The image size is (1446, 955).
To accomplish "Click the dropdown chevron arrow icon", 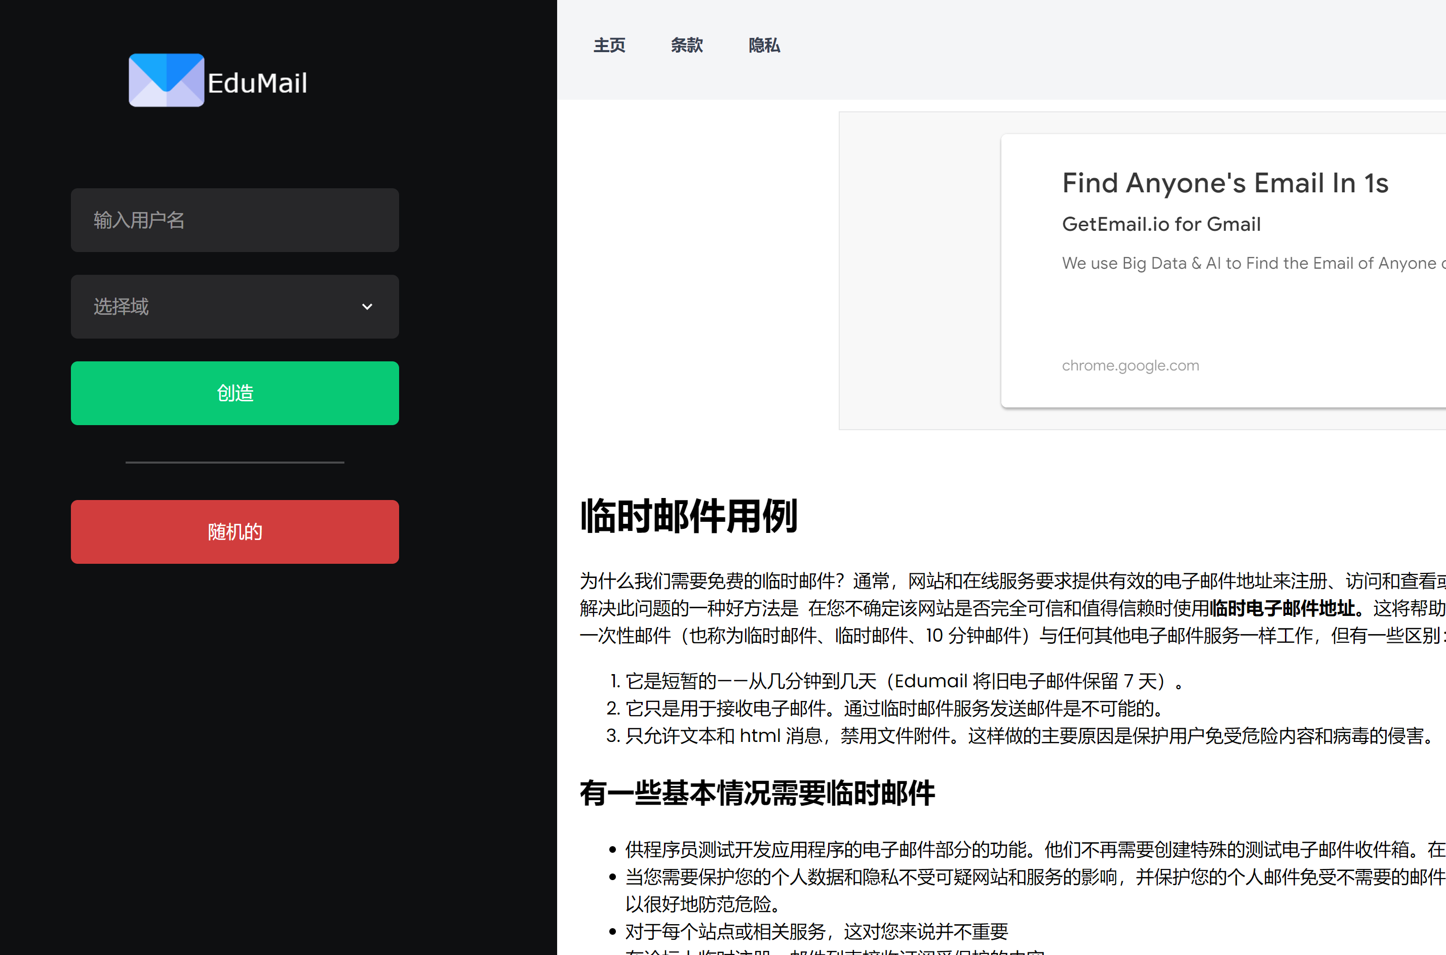I will point(367,306).
